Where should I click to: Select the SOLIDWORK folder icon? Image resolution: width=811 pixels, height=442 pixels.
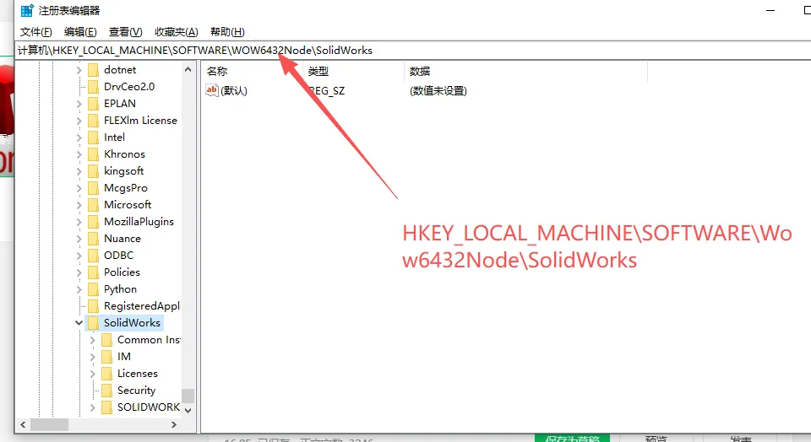(106, 407)
